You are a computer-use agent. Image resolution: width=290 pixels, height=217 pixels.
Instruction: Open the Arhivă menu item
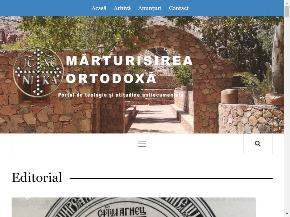(x=122, y=8)
